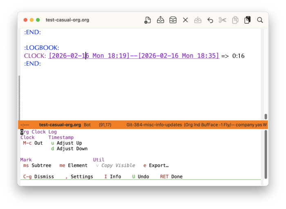
Task: Click the yellow minimize window button
Action: tap(32, 20)
